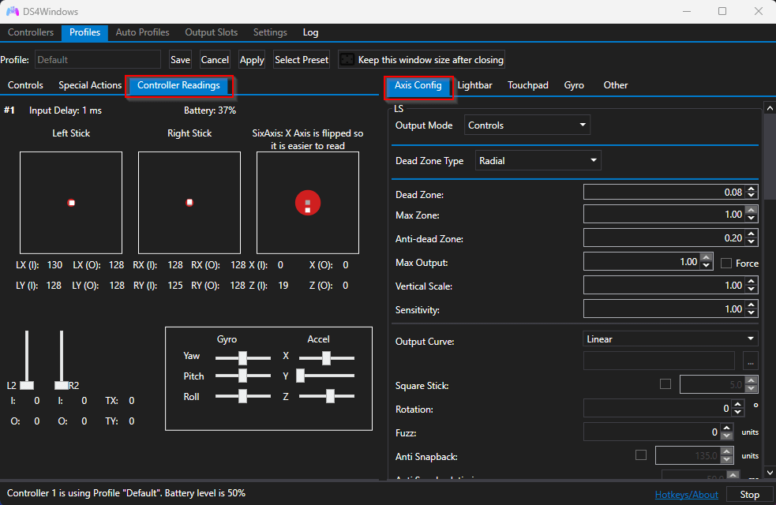This screenshot has height=505, width=776.
Task: Switch to the Touchpad tab
Action: 528,85
